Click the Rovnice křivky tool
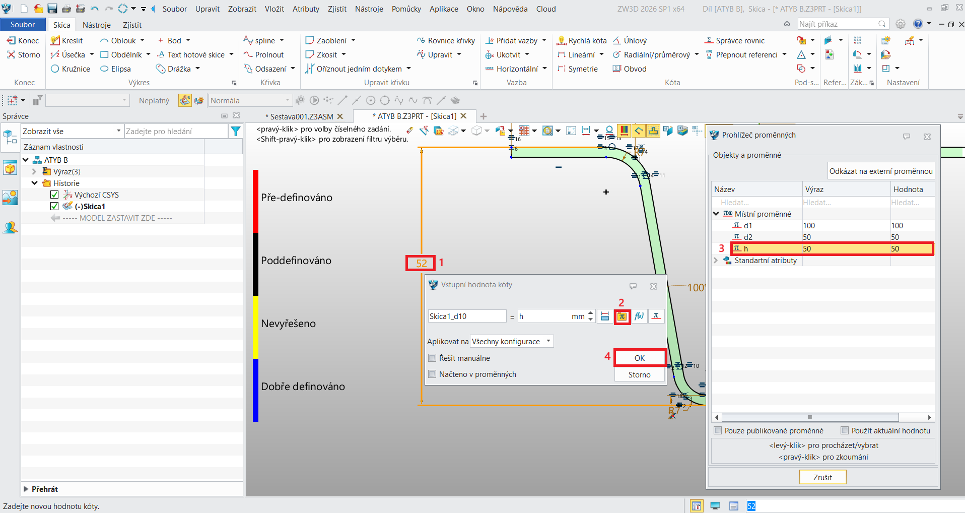 click(446, 40)
